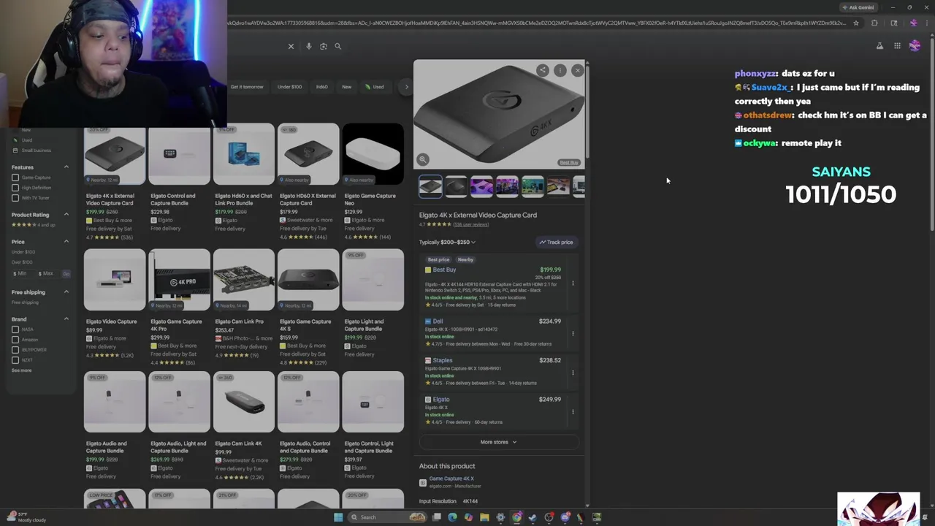Click Track price button

pos(557,242)
